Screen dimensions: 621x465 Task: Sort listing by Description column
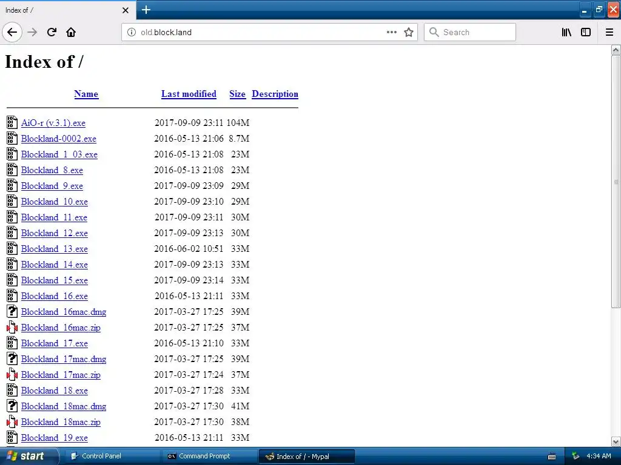coord(275,94)
